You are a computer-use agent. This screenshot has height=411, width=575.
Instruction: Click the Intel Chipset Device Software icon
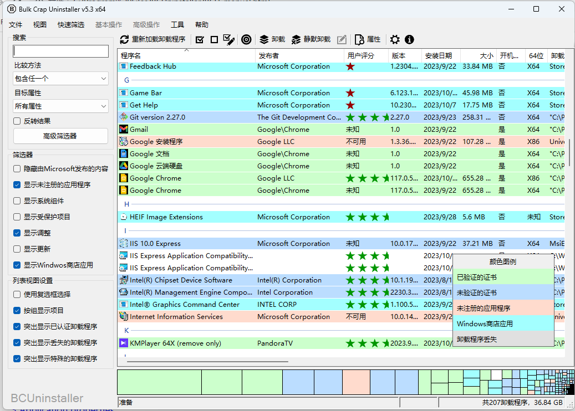pyautogui.click(x=124, y=280)
